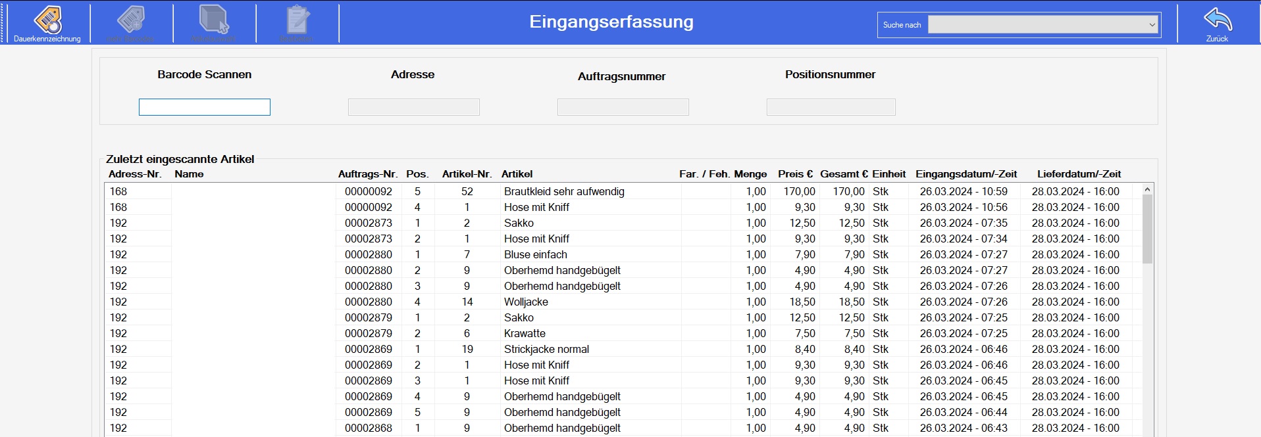Click the '00002868' order number cell
Viewport: 1261px width, 437px height.
click(x=369, y=428)
